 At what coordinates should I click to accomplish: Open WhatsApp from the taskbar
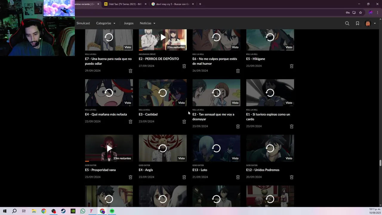point(83,211)
